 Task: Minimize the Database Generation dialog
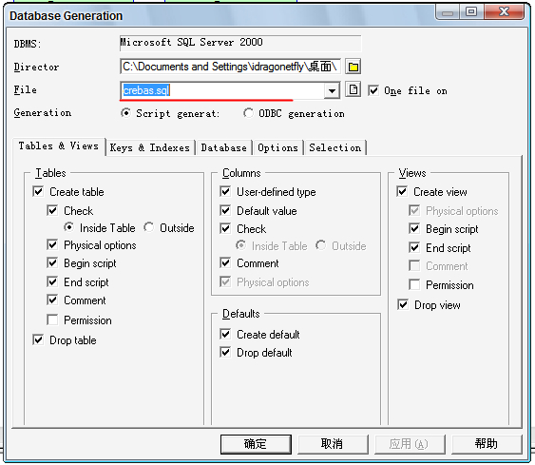pos(448,12)
